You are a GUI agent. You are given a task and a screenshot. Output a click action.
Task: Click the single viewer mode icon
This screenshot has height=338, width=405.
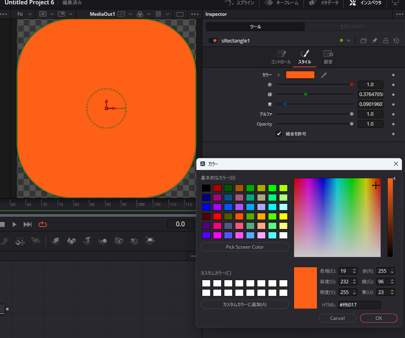click(x=180, y=14)
